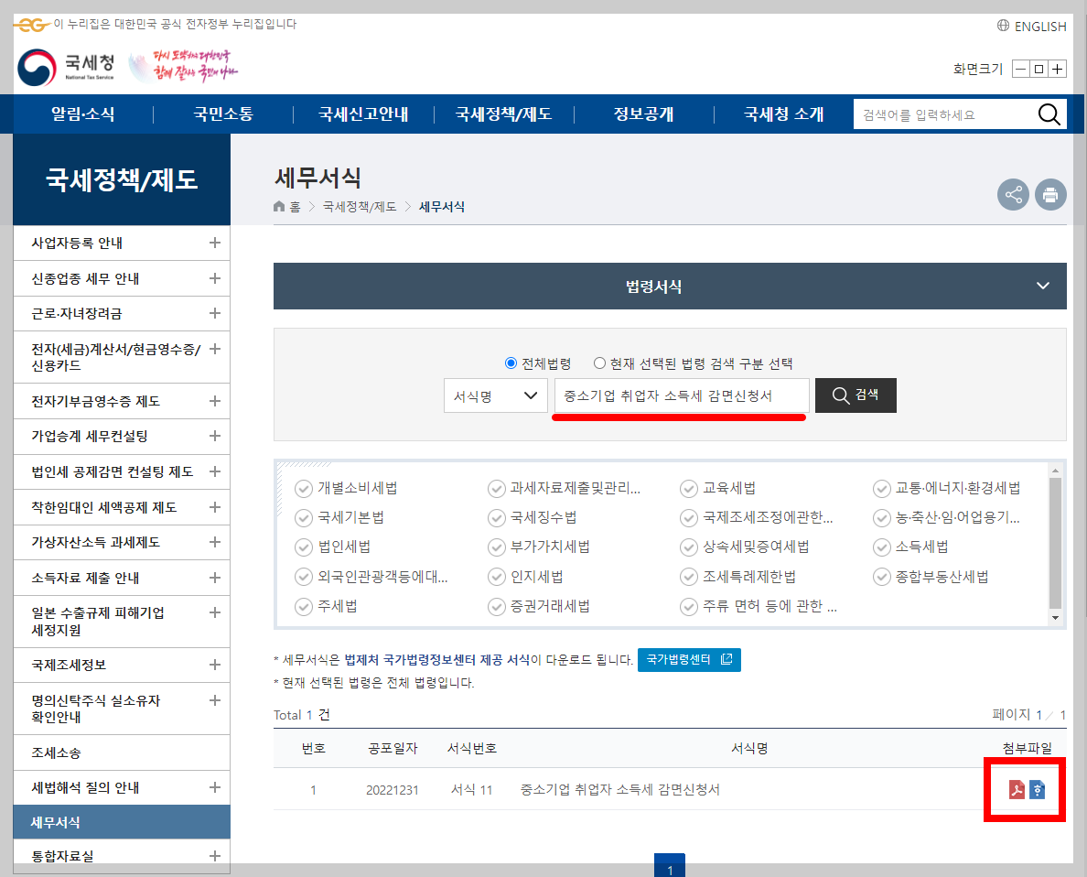Click the law list scroll up arrow
Image resolution: width=1087 pixels, height=877 pixels.
point(1055,471)
